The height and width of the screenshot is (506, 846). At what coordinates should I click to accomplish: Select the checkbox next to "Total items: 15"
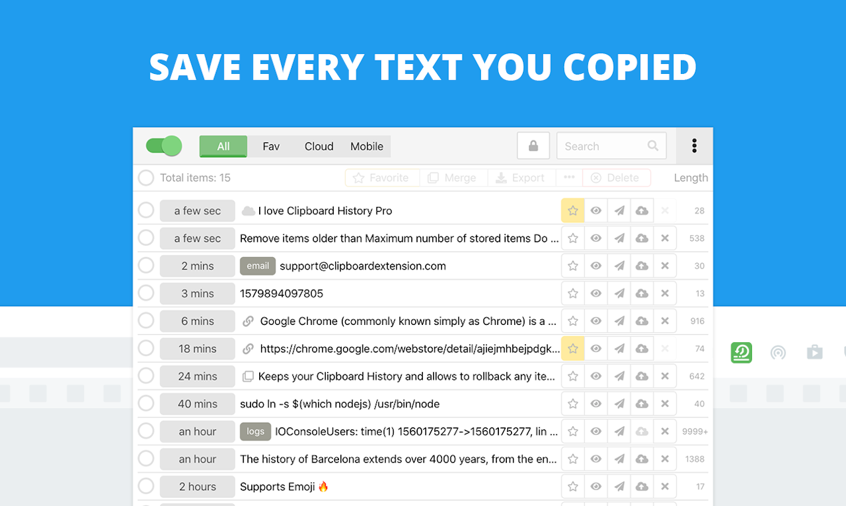point(146,178)
